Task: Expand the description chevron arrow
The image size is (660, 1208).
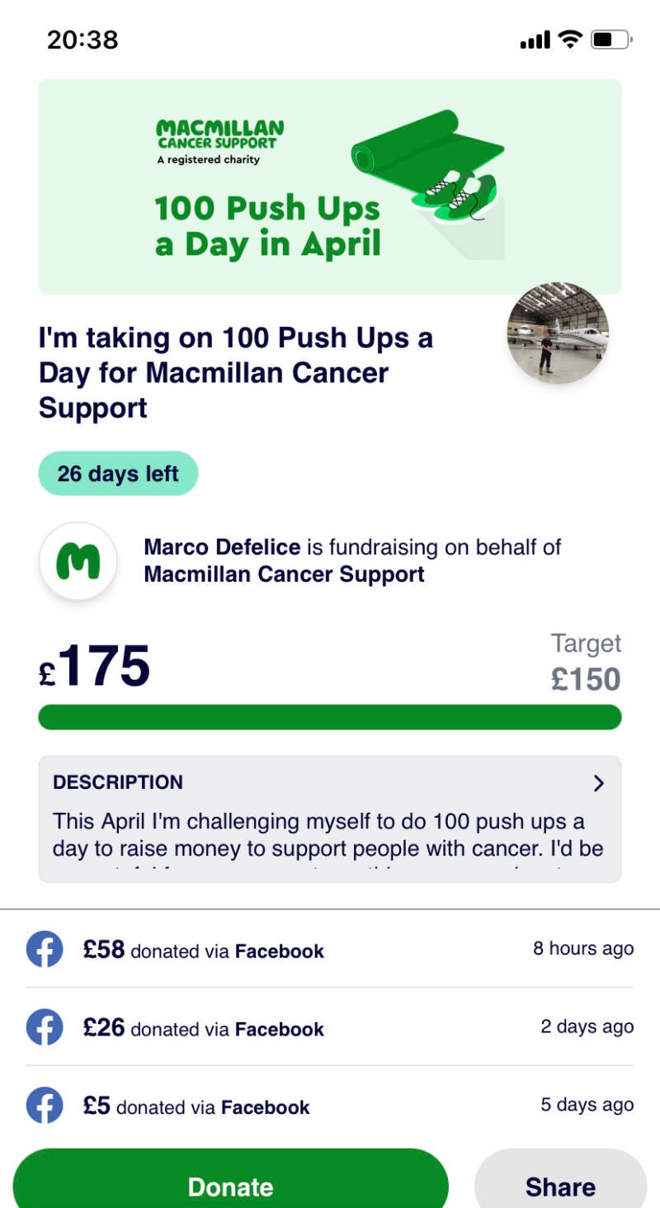Action: click(599, 783)
